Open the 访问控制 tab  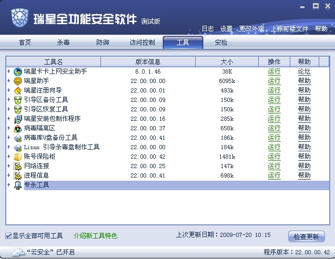[x=142, y=43]
